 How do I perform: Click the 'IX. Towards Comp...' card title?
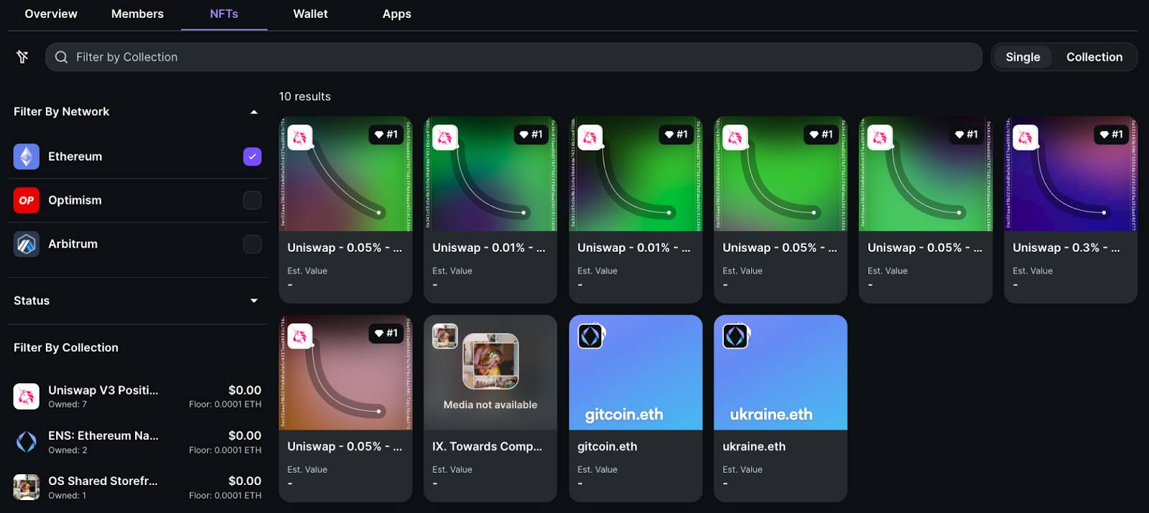click(x=487, y=446)
